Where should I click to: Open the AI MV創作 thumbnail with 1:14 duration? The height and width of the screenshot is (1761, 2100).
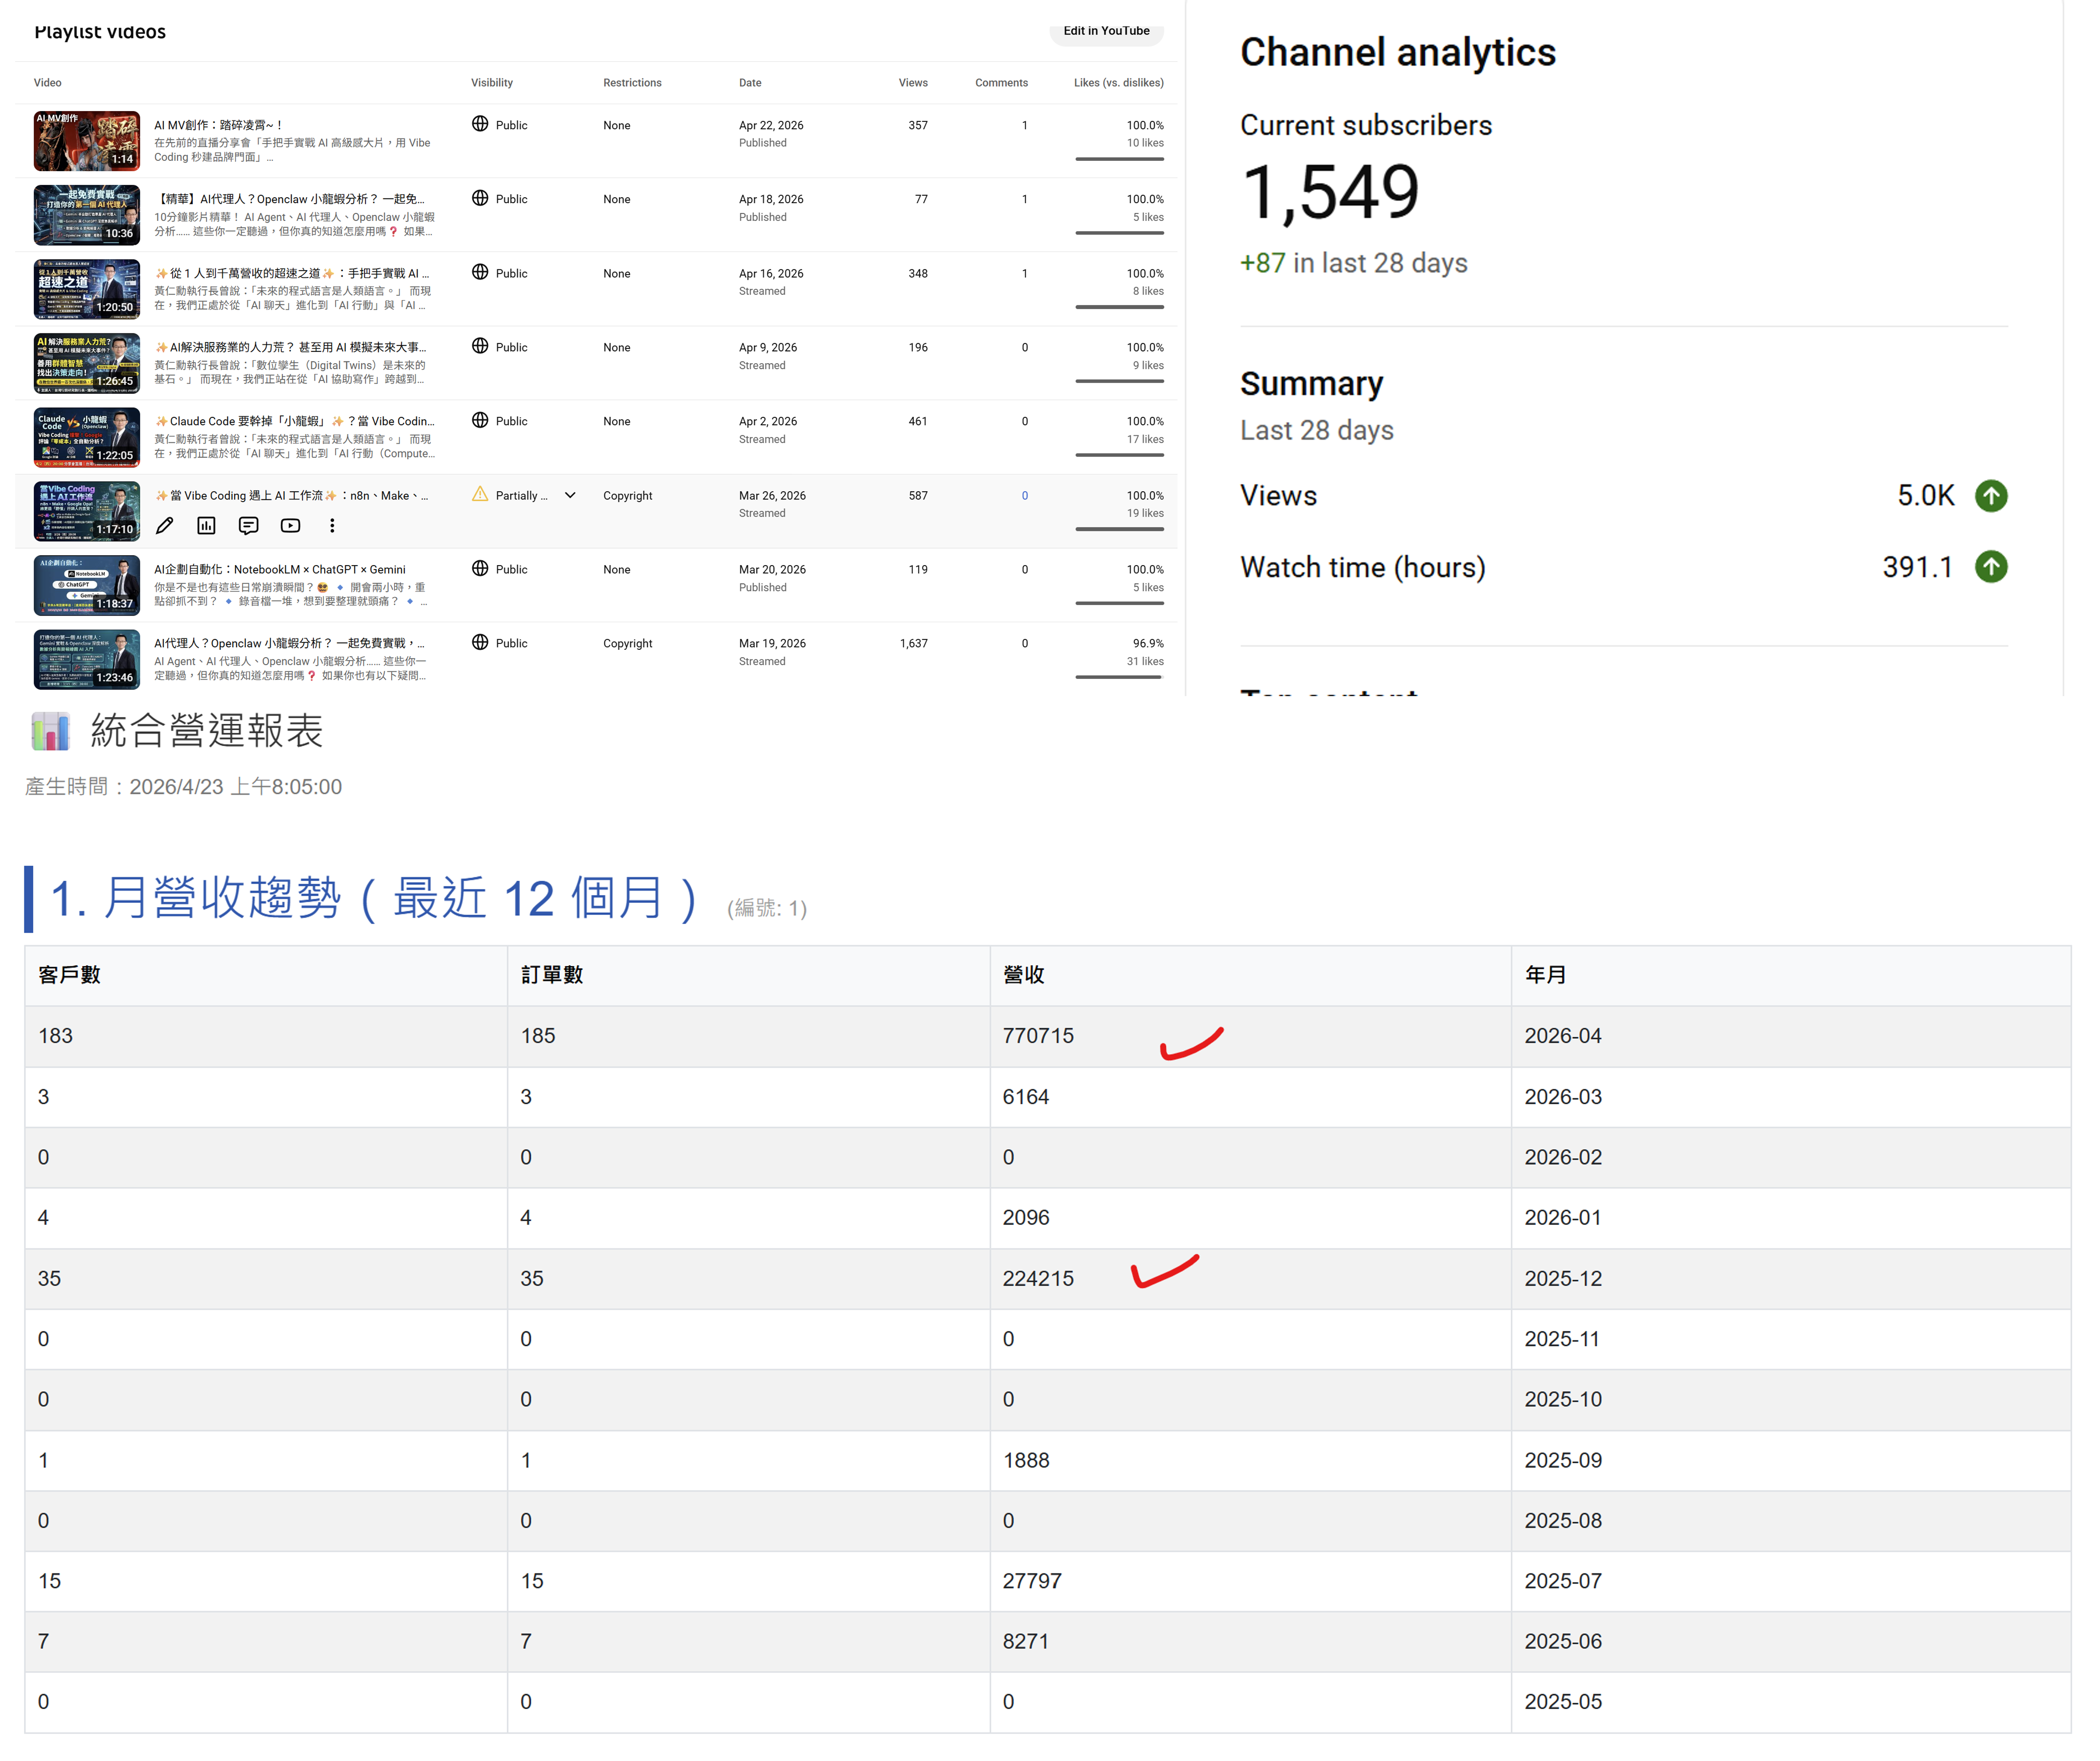87,141
